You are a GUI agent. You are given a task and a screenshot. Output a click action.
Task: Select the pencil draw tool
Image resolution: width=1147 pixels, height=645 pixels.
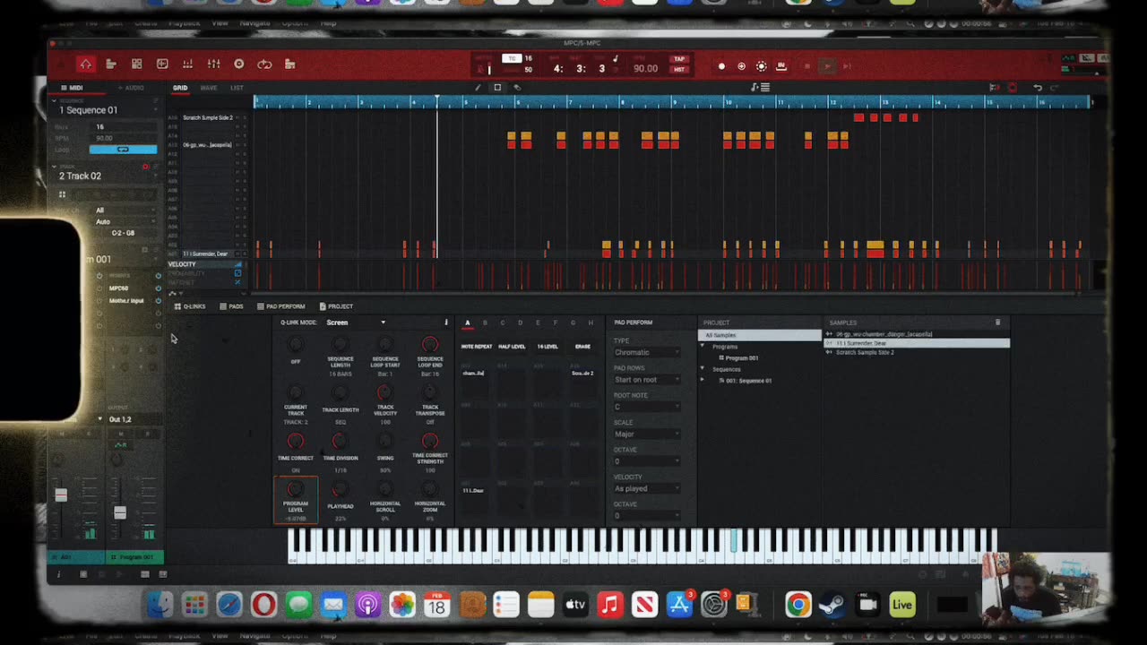pos(478,88)
